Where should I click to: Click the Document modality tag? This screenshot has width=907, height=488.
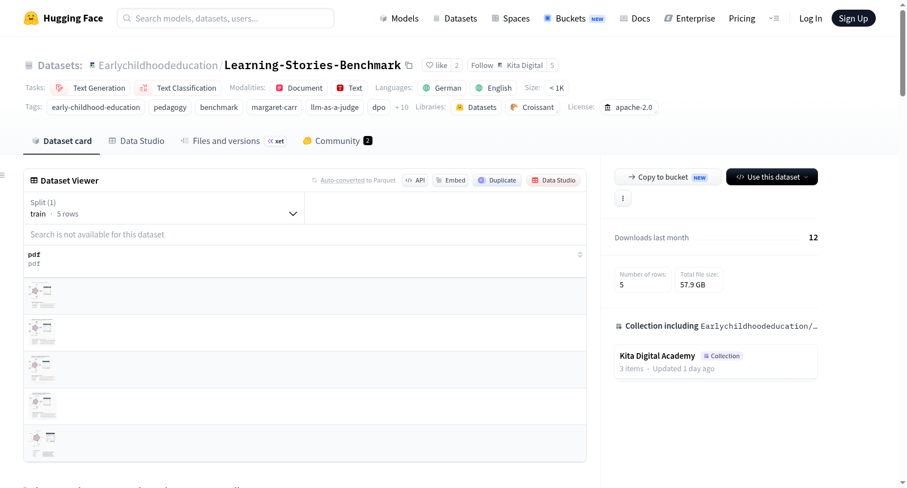(299, 88)
